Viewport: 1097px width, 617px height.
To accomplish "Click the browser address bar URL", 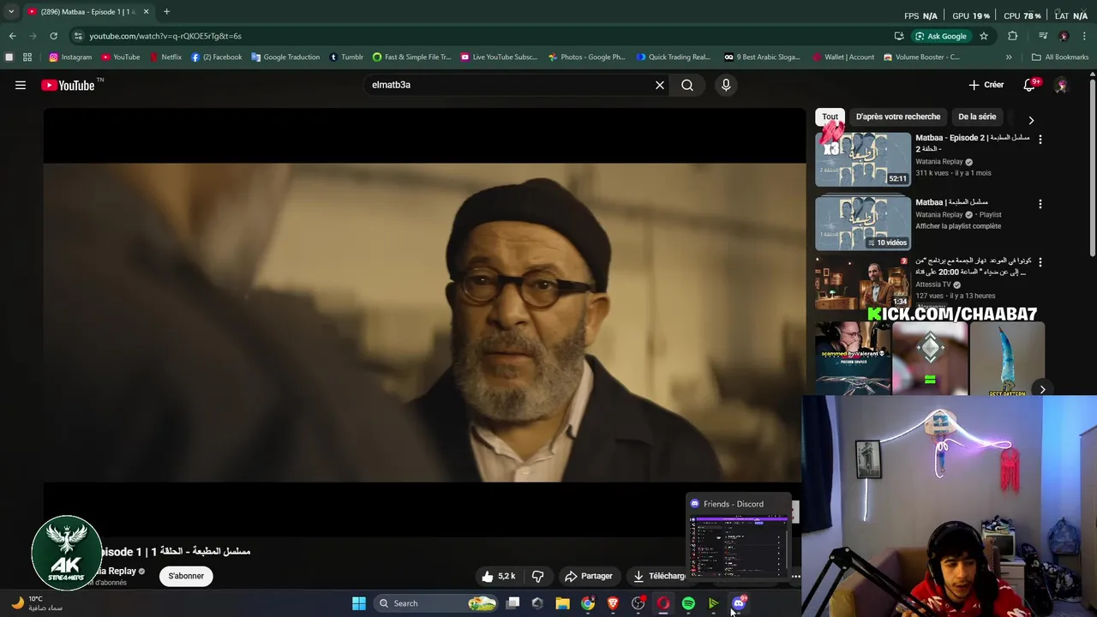I will 165,36.
